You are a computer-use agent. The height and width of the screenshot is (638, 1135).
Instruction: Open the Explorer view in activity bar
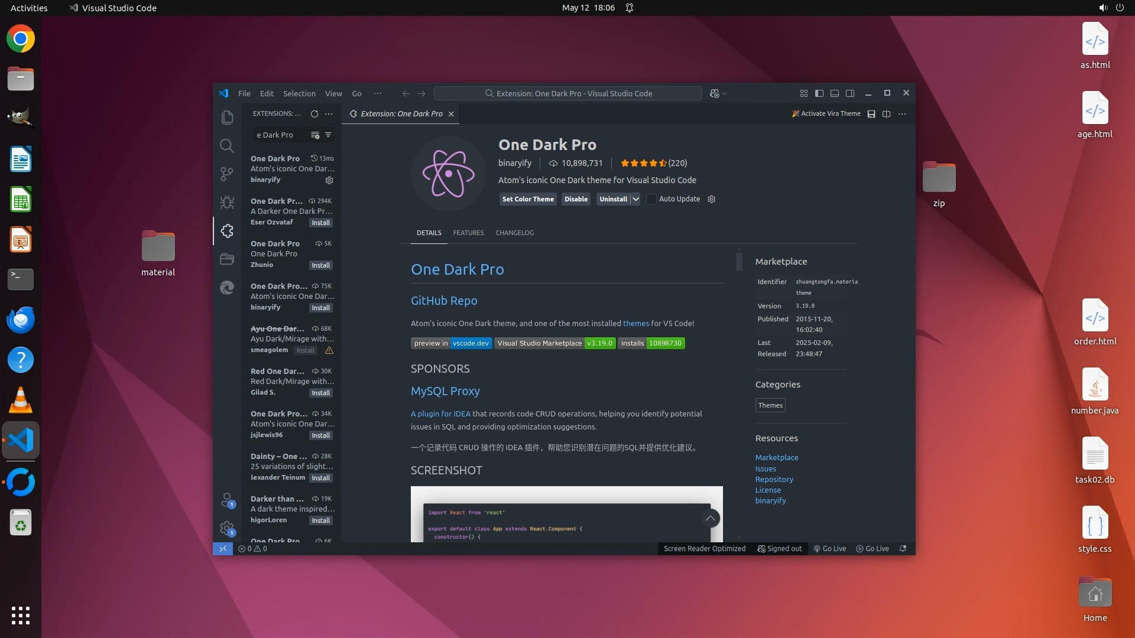[227, 118]
